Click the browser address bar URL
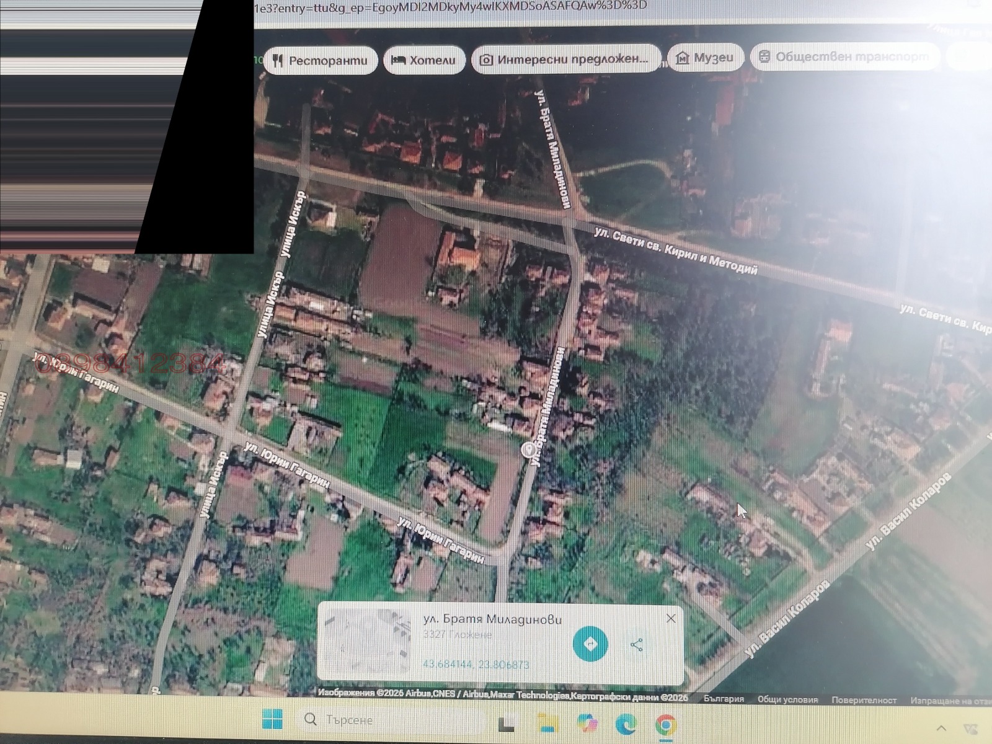The height and width of the screenshot is (744, 992). pyautogui.click(x=451, y=6)
